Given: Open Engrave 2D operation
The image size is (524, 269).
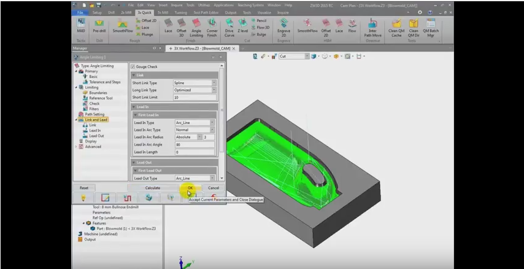Looking at the screenshot, I should point(283,28).
